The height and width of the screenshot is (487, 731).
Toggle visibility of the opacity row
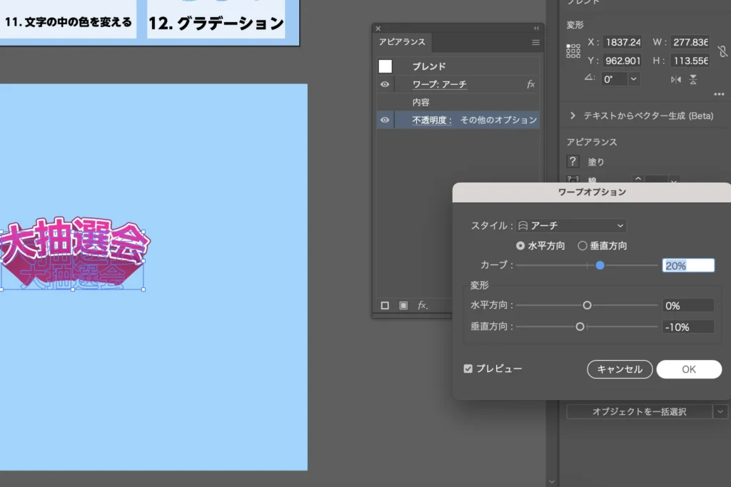pyautogui.click(x=385, y=120)
